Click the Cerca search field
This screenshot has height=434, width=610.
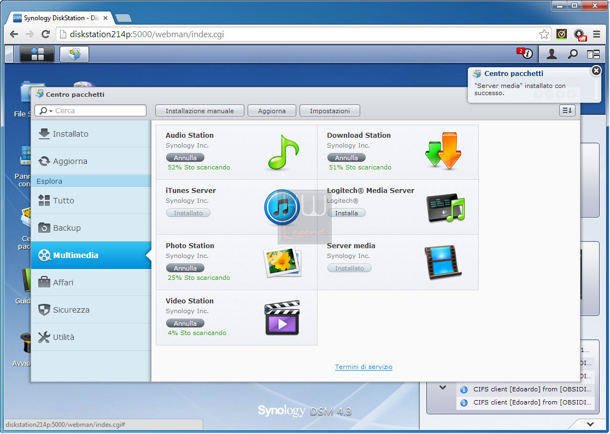pos(91,110)
